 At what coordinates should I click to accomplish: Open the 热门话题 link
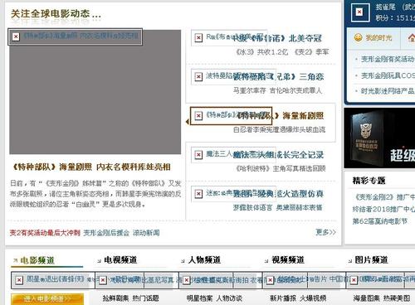click(x=146, y=298)
